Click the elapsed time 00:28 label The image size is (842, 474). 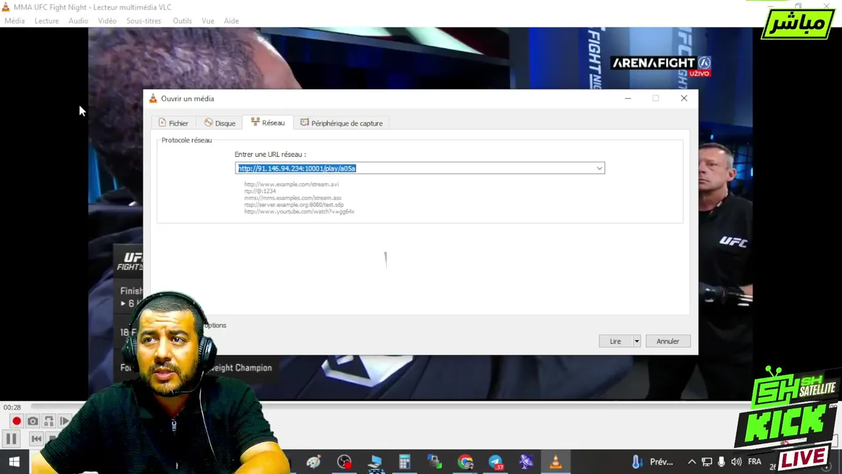[12, 408]
